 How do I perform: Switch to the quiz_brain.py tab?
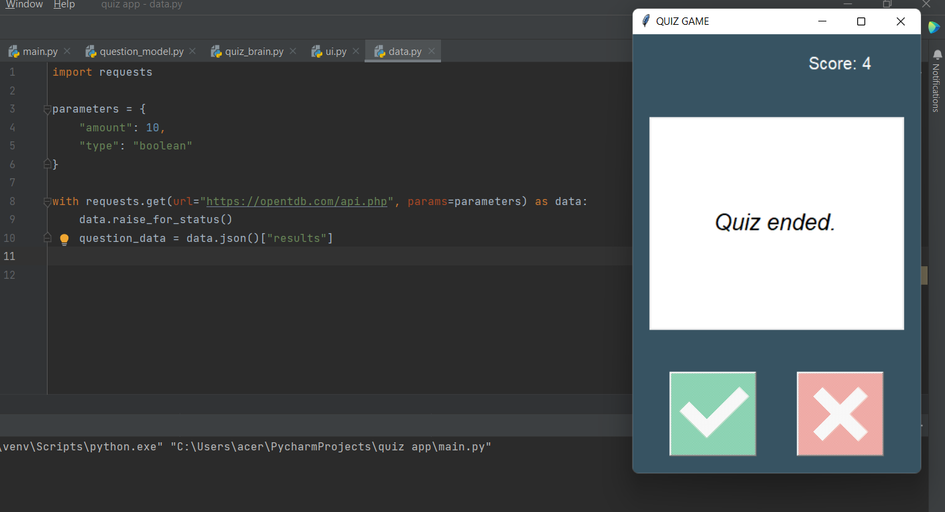(254, 52)
